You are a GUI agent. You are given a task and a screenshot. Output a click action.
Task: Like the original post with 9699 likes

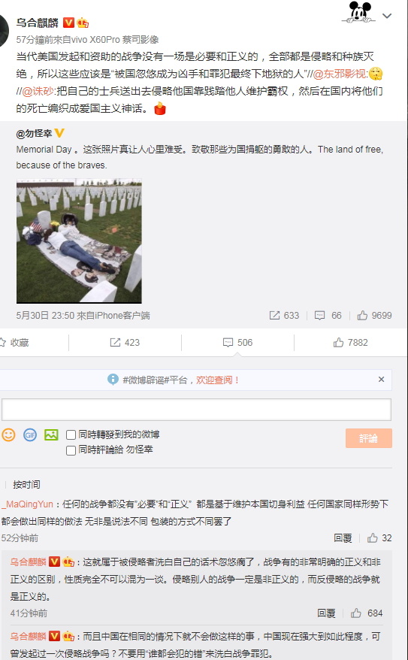[374, 315]
